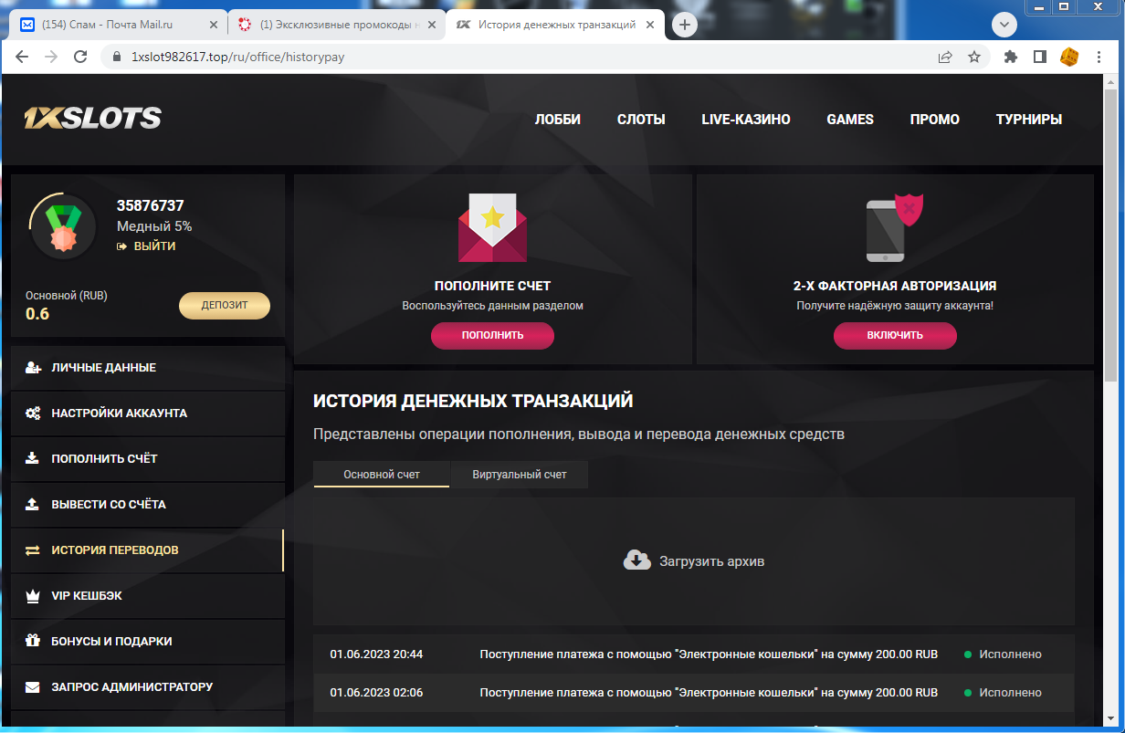Open ИСТОРИЯ ПЕРЕВОДОВ sidebar section
Screen dimensions: 1125x733
(147, 550)
